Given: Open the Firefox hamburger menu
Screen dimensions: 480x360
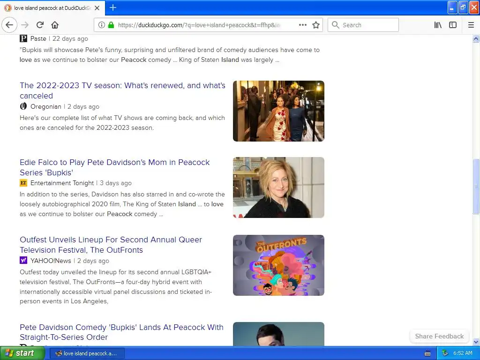Looking at the screenshot, I should 471,25.
